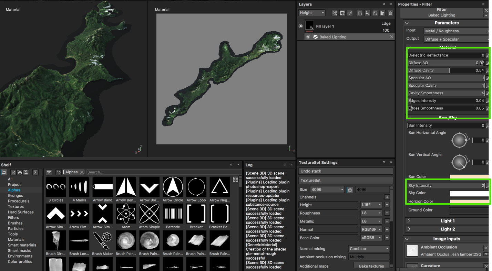
Task: Open the Height channel dropdown in Layers
Action: pyautogui.click(x=312, y=13)
